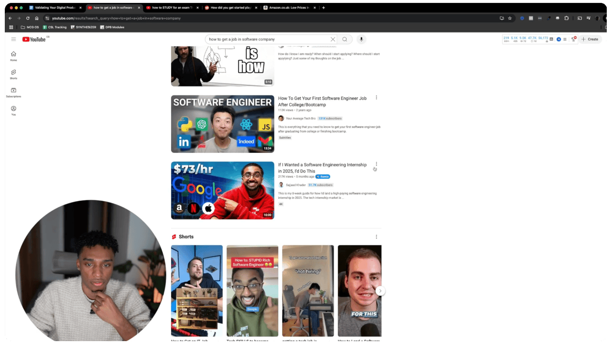Open How To Get Your First Software Engineer Job title
Viewport: 612px width, 344px height.
[322, 101]
